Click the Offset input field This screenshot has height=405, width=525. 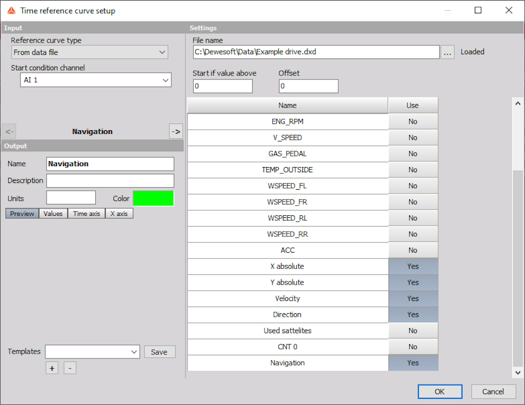[308, 86]
